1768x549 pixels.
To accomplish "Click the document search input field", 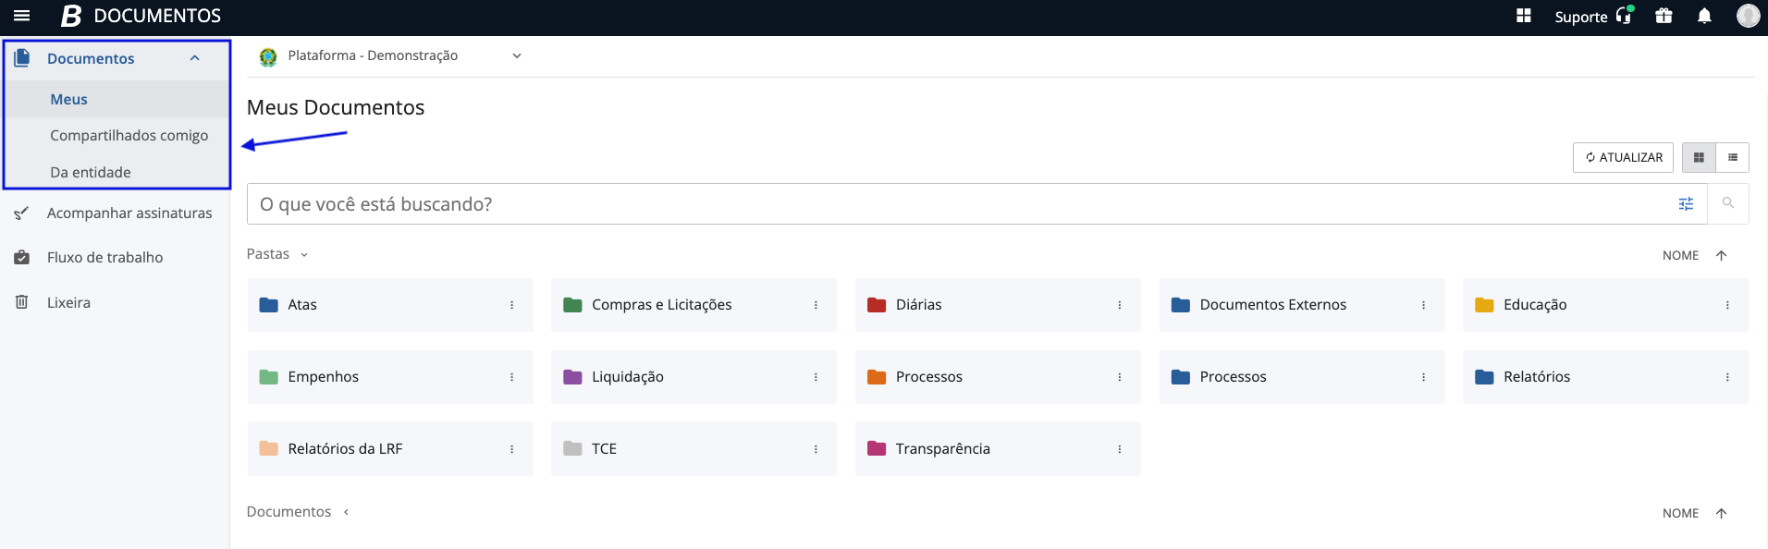I will tap(952, 204).
